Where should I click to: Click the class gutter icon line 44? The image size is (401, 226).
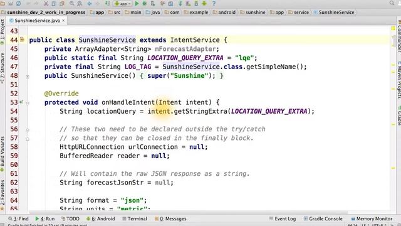22,40
